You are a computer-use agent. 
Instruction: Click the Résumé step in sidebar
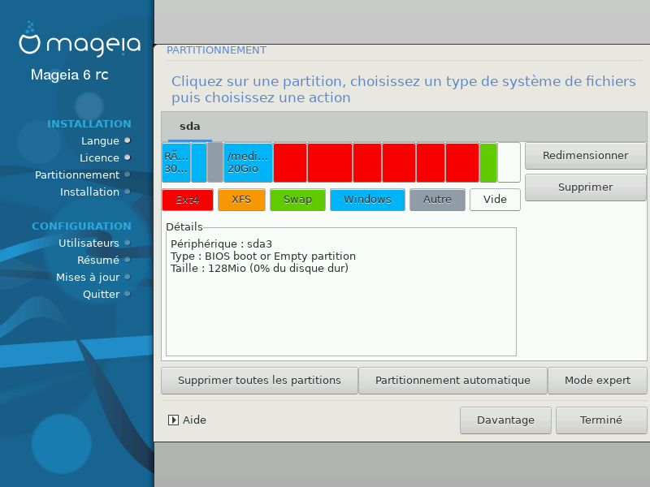[98, 260]
